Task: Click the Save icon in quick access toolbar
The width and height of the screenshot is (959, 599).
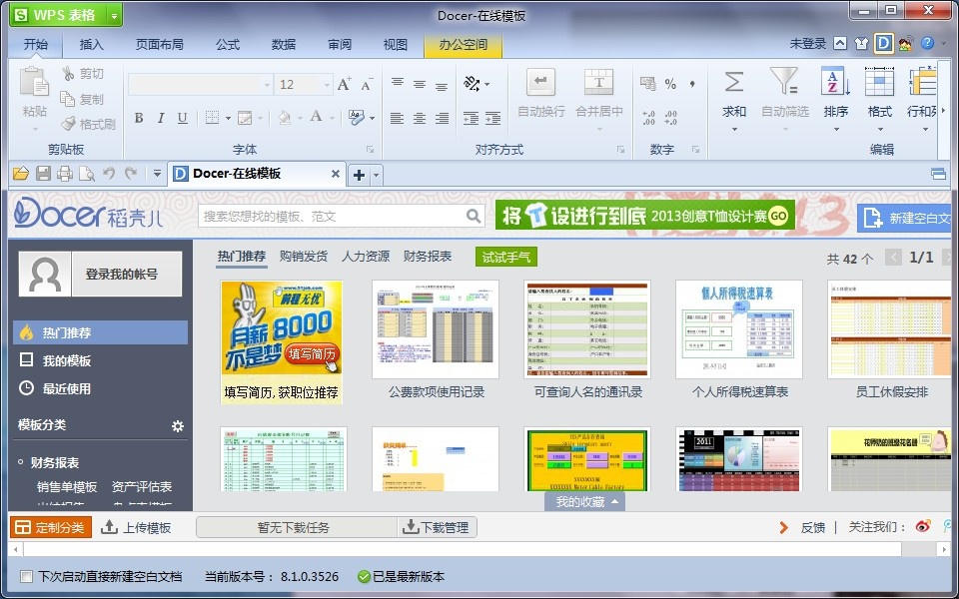Action: pos(41,172)
